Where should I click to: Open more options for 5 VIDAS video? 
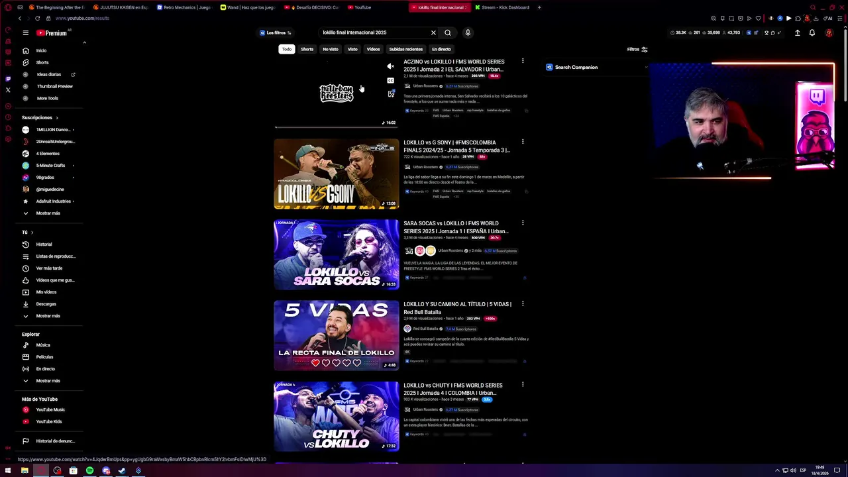pyautogui.click(x=523, y=303)
